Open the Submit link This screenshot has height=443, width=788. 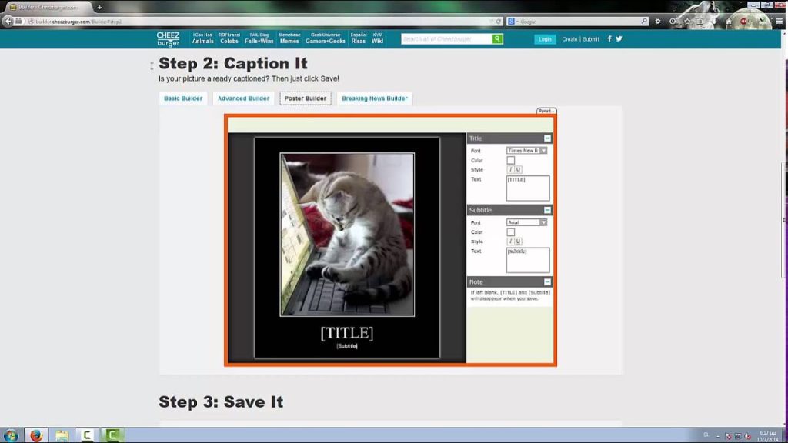point(590,39)
